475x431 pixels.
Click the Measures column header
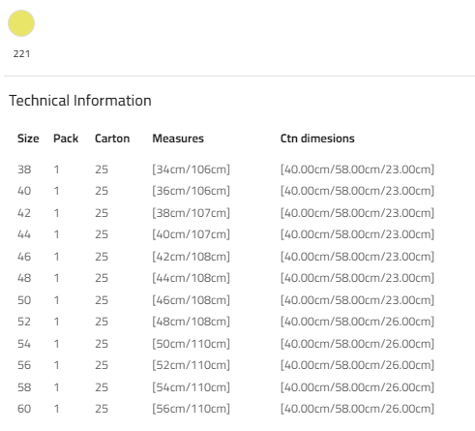point(178,139)
